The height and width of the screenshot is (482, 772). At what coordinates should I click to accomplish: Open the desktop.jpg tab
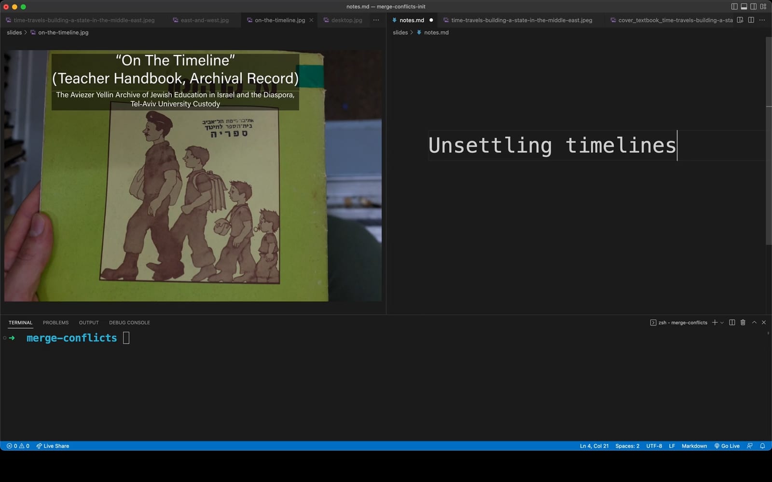coord(343,20)
